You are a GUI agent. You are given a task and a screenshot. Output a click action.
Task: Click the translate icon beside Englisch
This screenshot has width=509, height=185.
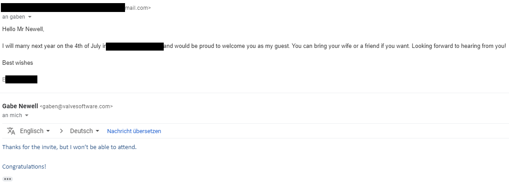coord(11,131)
